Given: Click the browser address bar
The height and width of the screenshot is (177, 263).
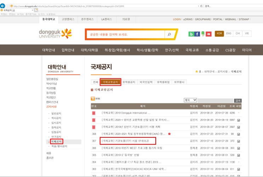Looking at the screenshot, I should (x=105, y=6).
